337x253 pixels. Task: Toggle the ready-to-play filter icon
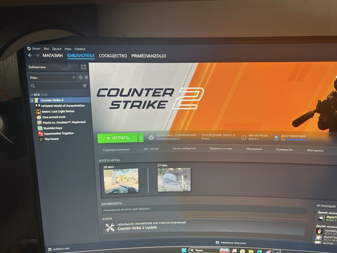click(86, 77)
